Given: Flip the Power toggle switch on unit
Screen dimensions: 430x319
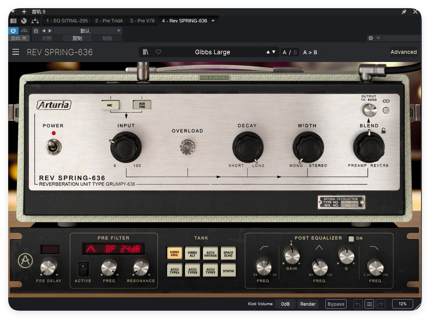Looking at the screenshot, I should coord(53,147).
